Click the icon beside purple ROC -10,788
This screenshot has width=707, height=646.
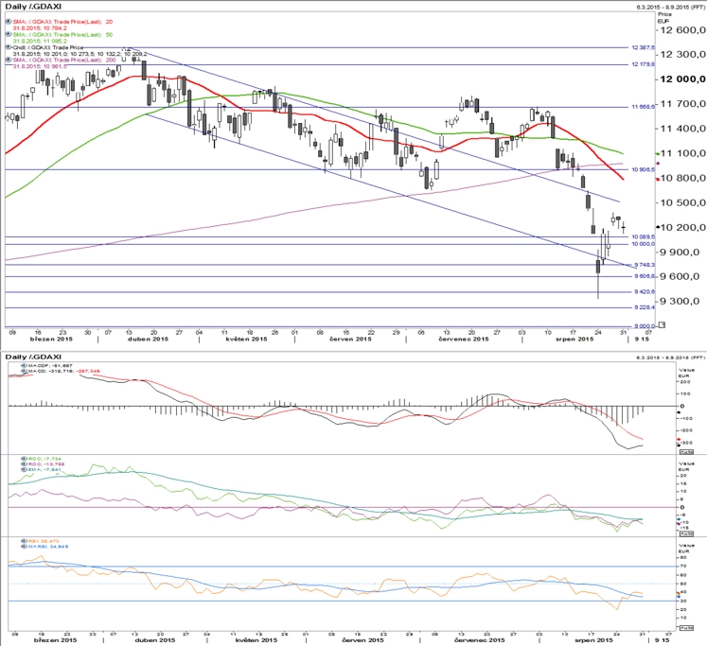(25, 464)
